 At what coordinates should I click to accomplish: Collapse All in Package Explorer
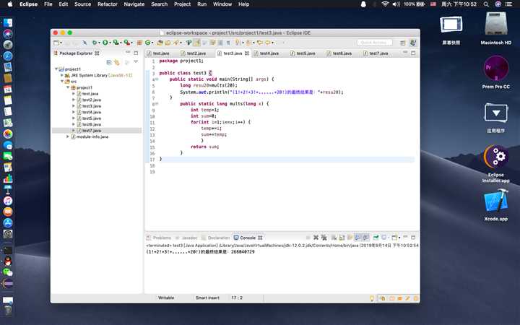coord(108,63)
